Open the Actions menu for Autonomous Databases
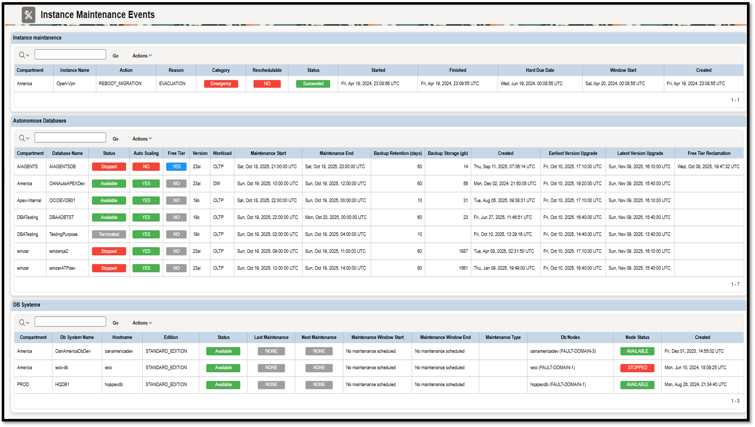The width and height of the screenshot is (755, 427). [x=141, y=138]
